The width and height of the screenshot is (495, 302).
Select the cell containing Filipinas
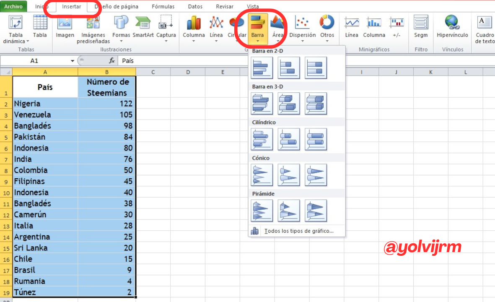[x=45, y=181]
